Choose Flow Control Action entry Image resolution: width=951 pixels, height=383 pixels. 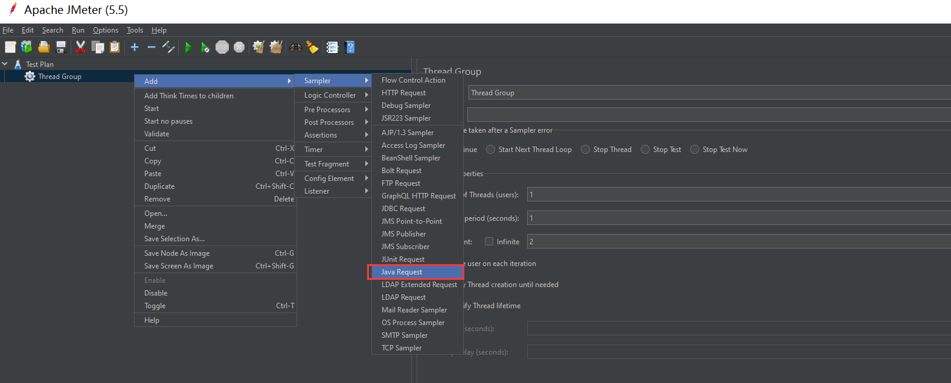417,80
